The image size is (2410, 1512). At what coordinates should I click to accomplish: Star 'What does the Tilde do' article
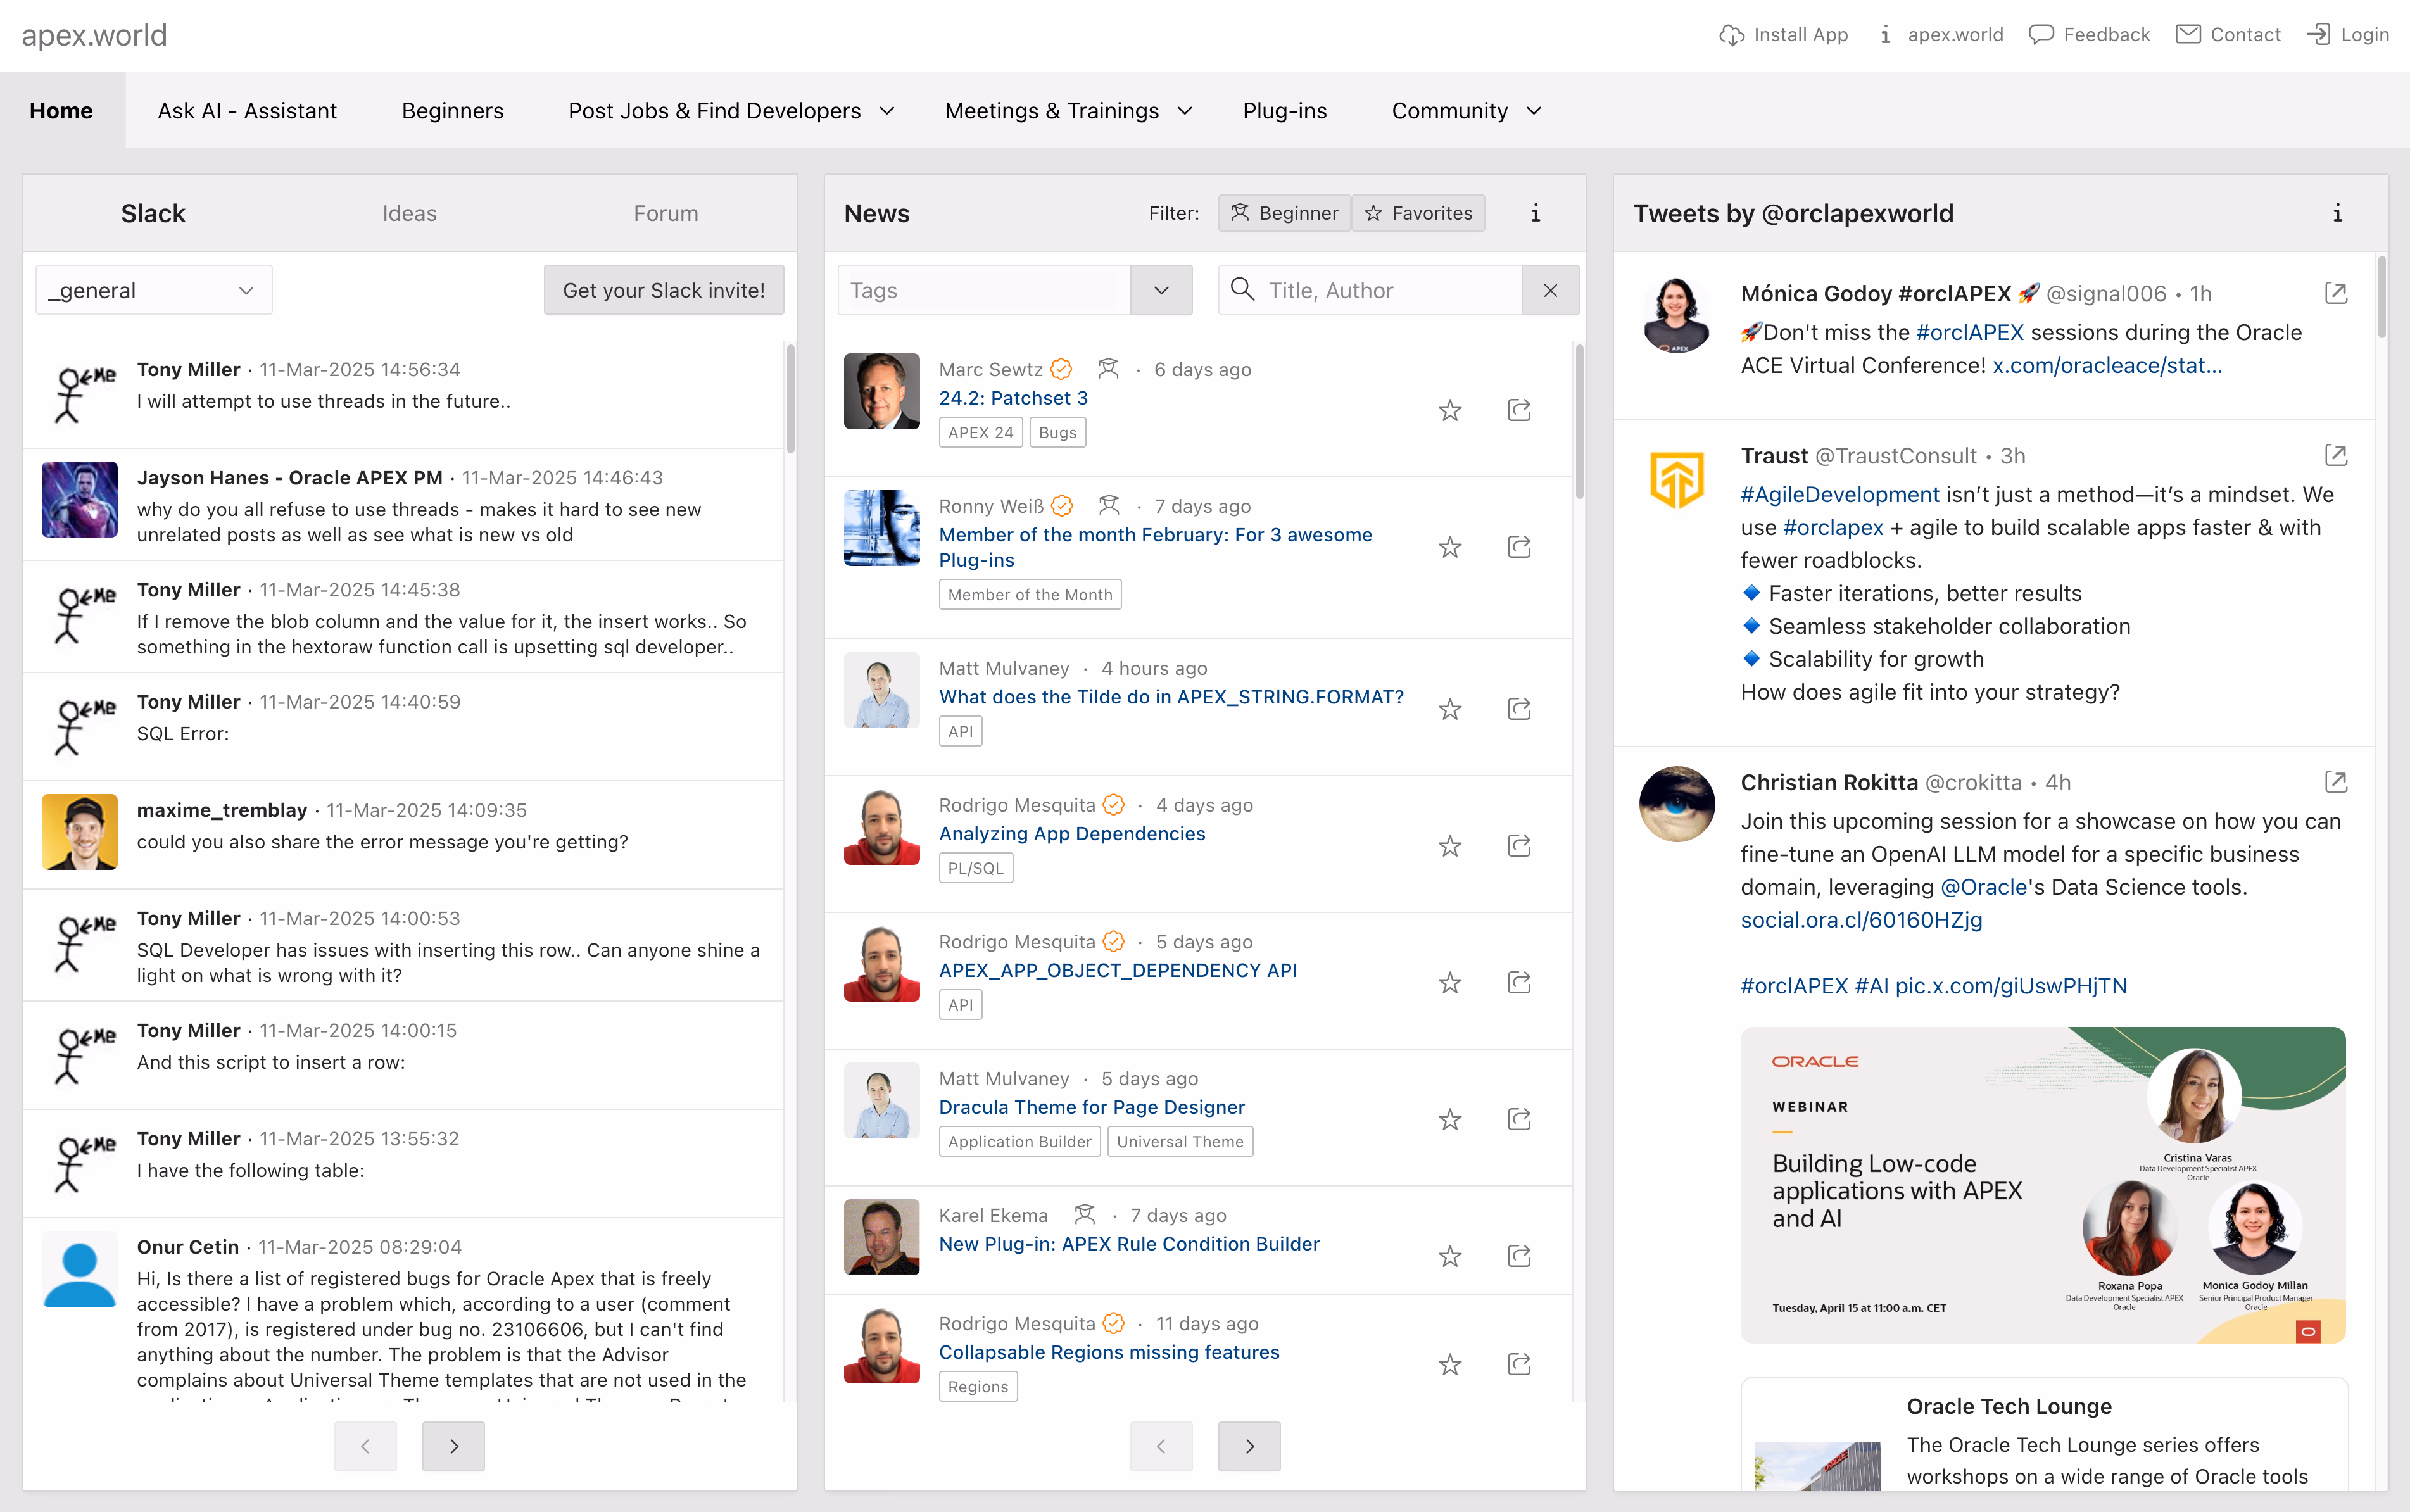click(x=1449, y=709)
